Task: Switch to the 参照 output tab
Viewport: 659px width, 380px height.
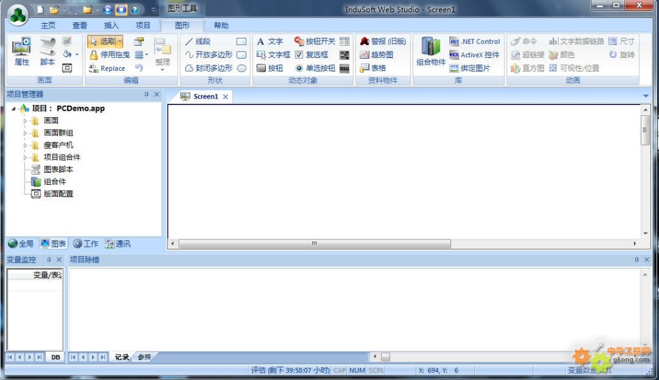Action: tap(144, 357)
